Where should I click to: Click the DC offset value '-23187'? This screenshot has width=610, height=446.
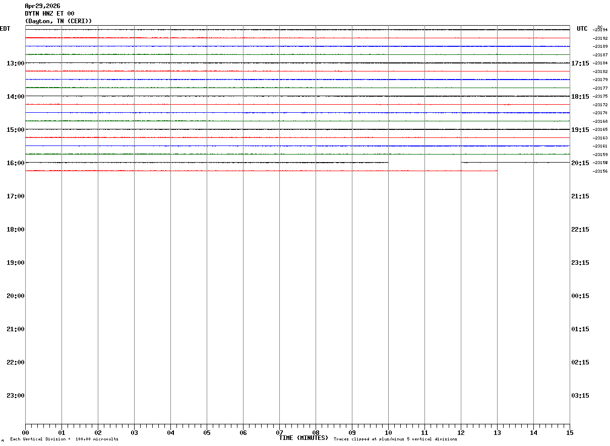(600, 55)
